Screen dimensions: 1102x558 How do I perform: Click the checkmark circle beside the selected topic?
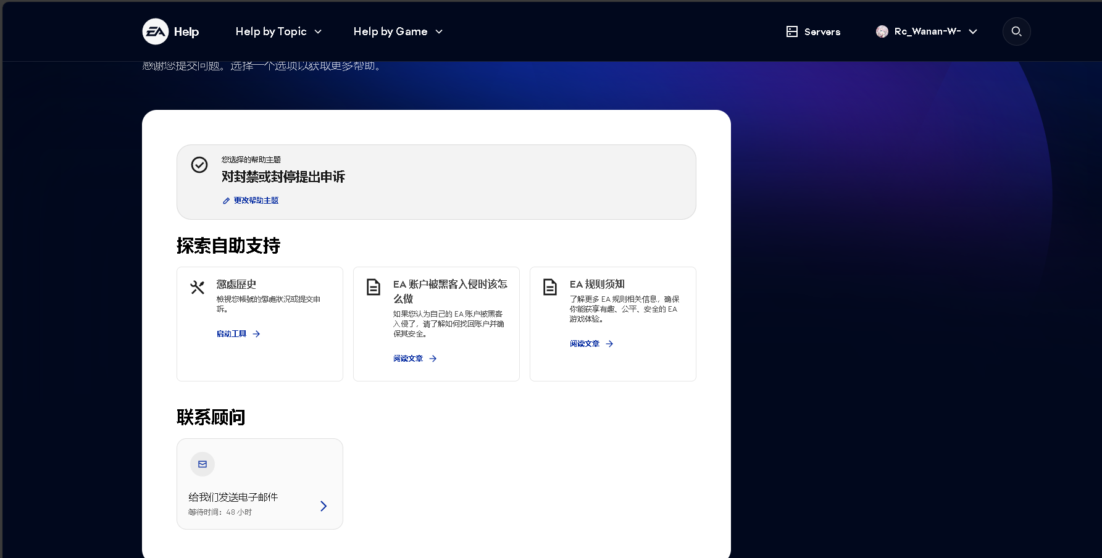pos(199,165)
